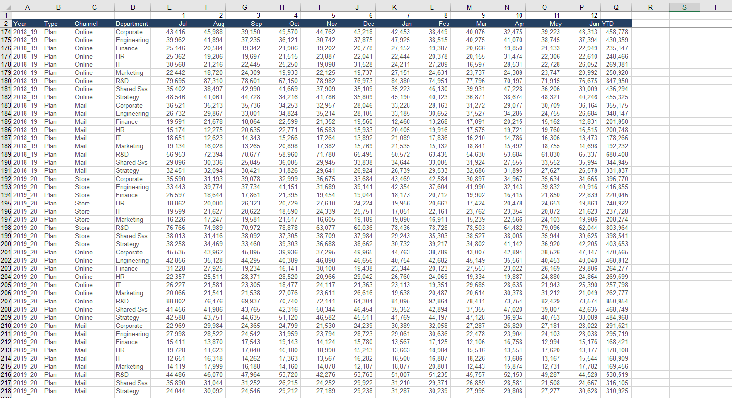Select Jan value 84,380 in row 180
732x398 pixels.
(x=394, y=81)
